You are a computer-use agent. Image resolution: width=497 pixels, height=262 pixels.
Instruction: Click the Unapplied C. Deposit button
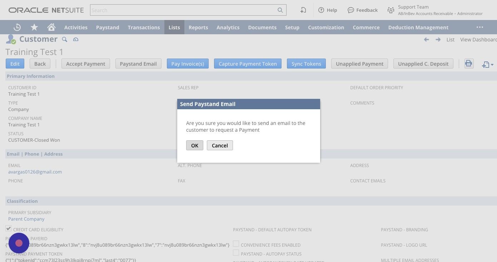(x=423, y=64)
